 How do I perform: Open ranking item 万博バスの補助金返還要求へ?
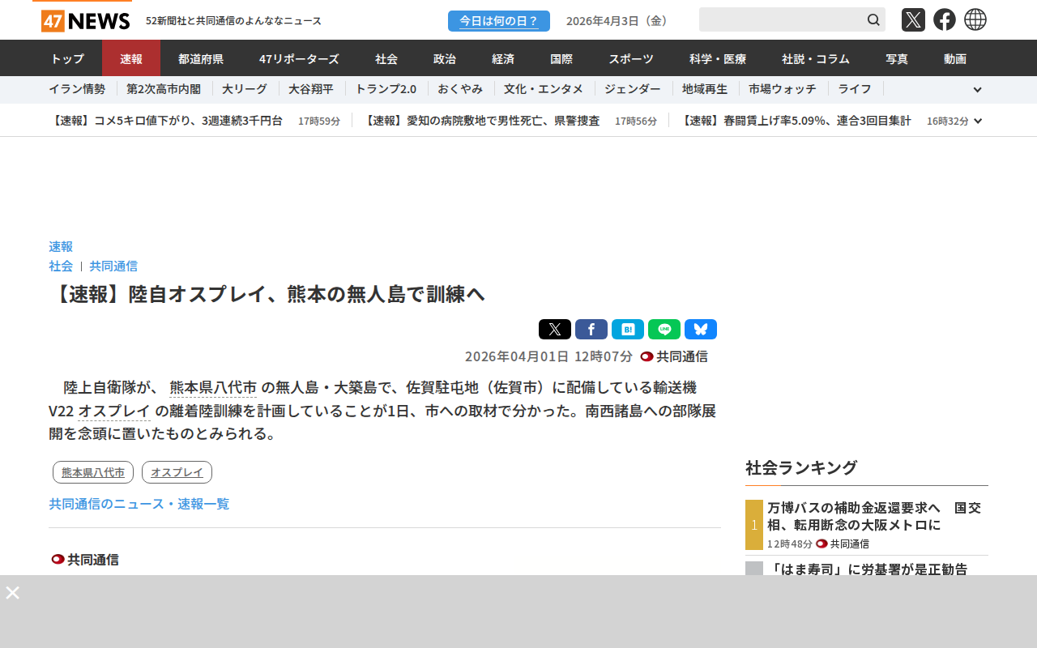coord(874,516)
